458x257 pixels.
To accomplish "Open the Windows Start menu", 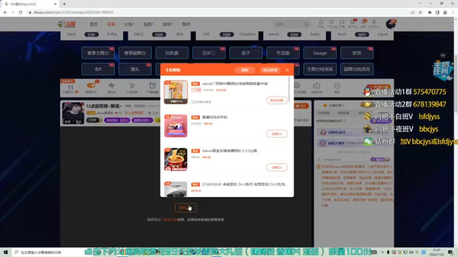I will [5, 252].
